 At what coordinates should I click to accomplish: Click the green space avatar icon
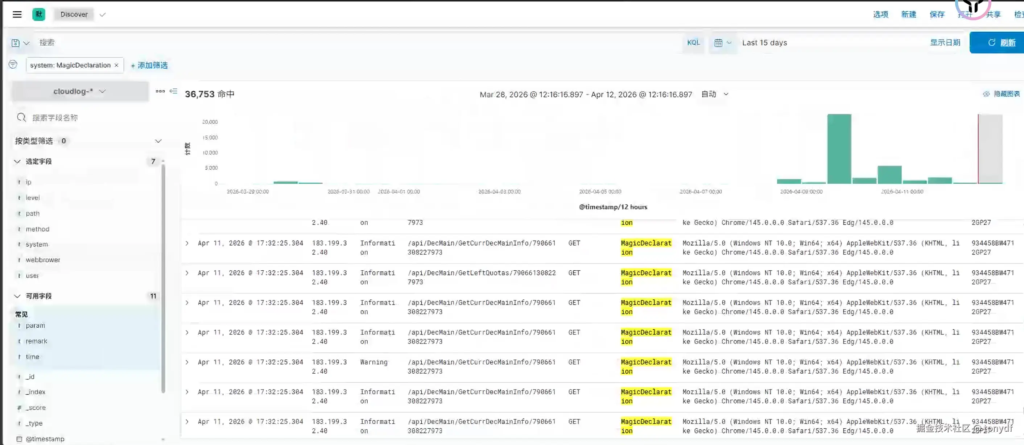[x=38, y=15]
